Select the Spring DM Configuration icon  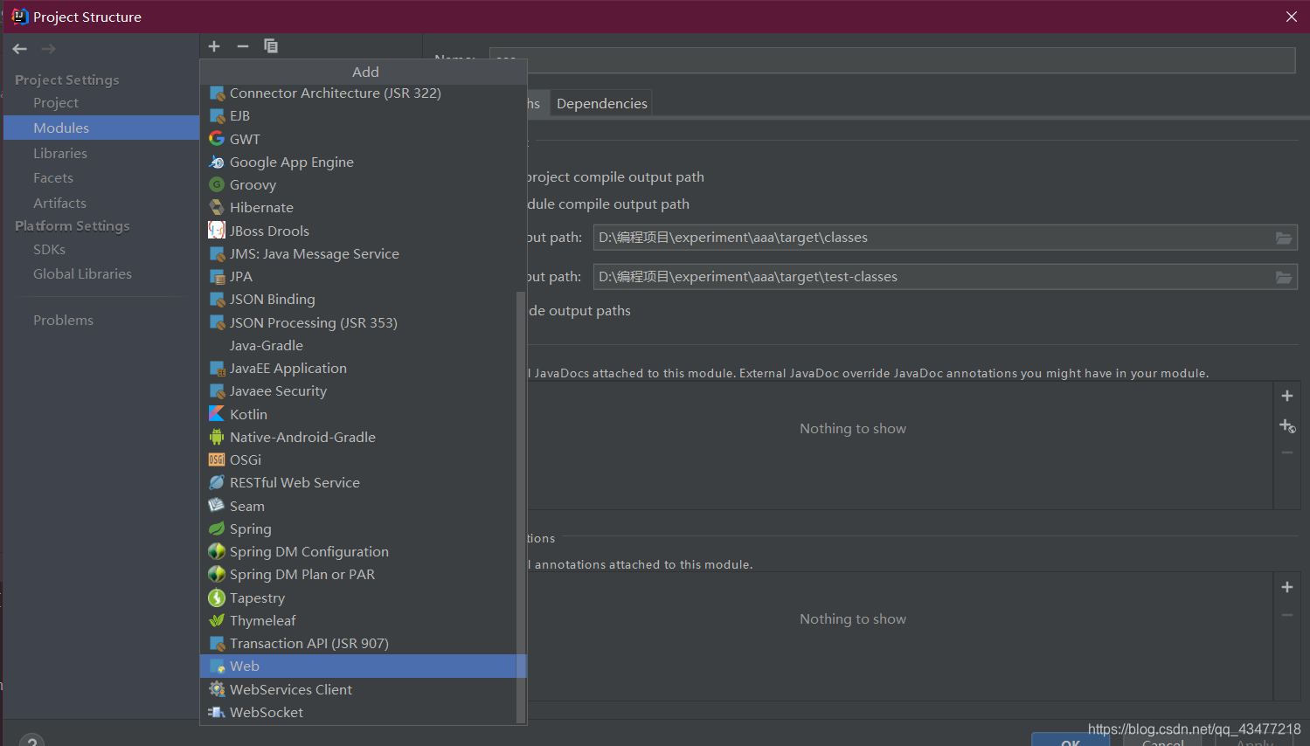click(217, 551)
